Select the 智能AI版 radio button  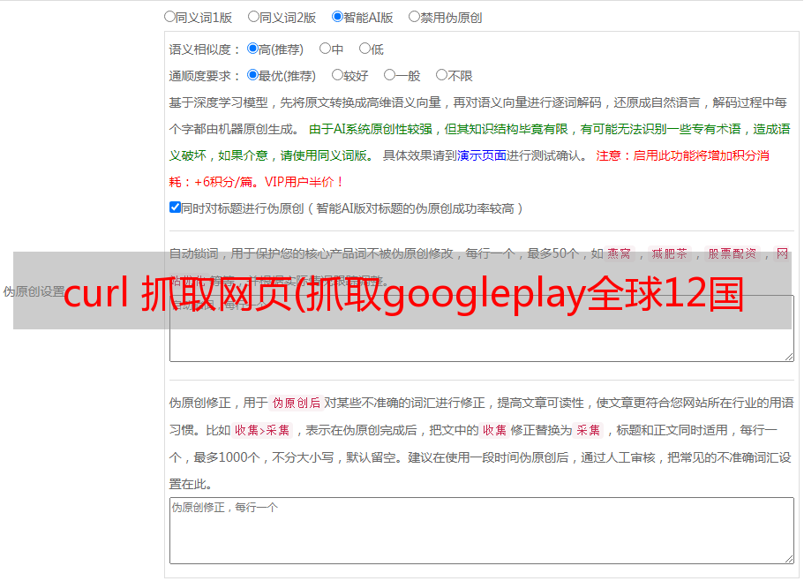point(337,17)
